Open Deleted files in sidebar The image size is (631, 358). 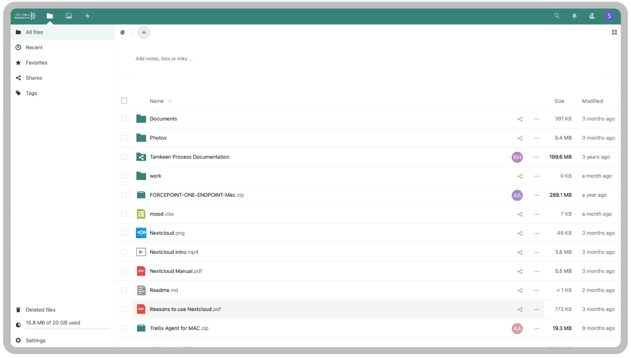point(62,310)
